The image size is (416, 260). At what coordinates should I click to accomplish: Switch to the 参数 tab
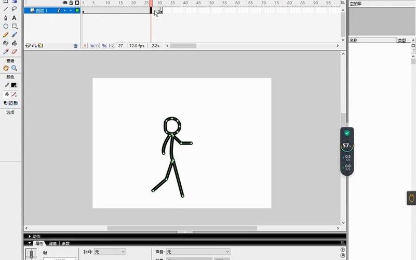tap(65, 243)
